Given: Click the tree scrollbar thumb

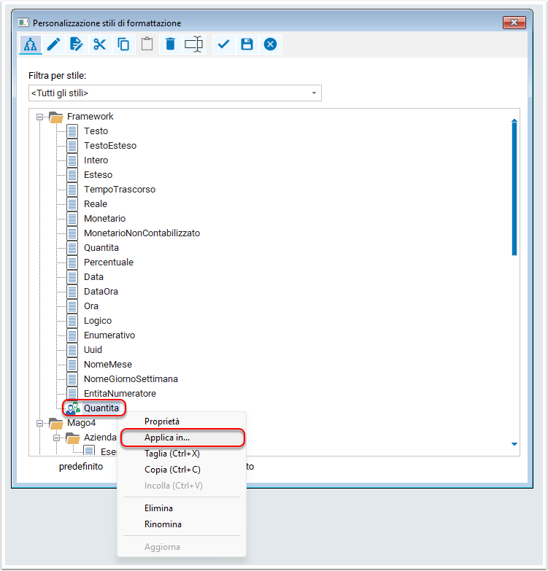Looking at the screenshot, I should 514,190.
